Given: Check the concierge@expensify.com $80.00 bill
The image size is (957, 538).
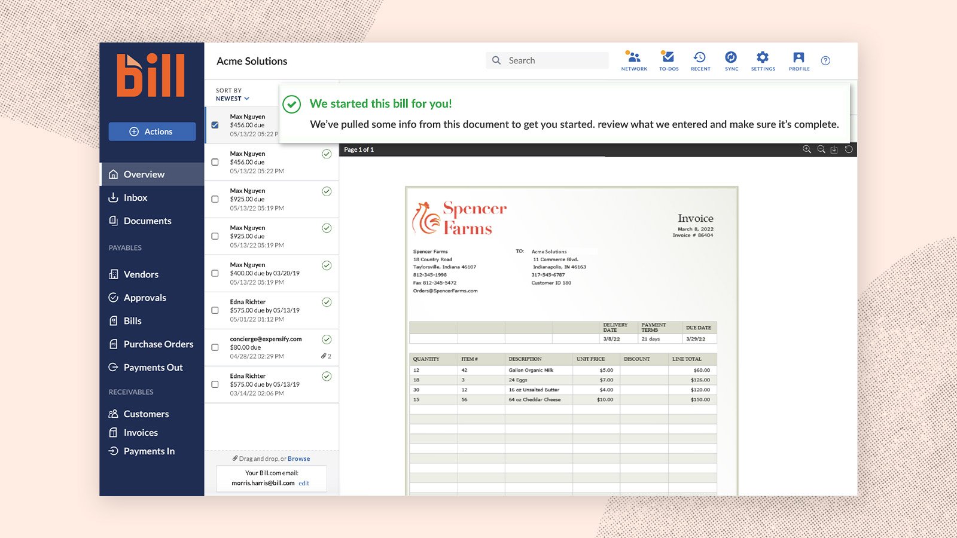Looking at the screenshot, I should 215,347.
